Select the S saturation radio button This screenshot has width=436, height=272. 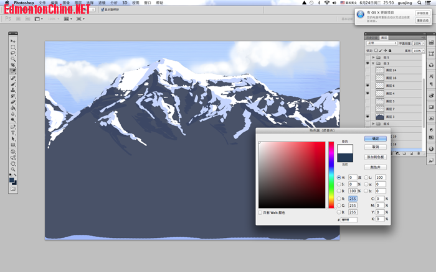(339, 184)
